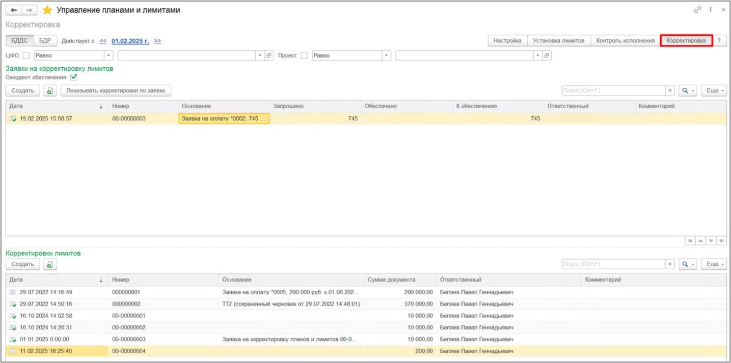
Task: Open the Контроль исполнения tab
Action: (625, 41)
